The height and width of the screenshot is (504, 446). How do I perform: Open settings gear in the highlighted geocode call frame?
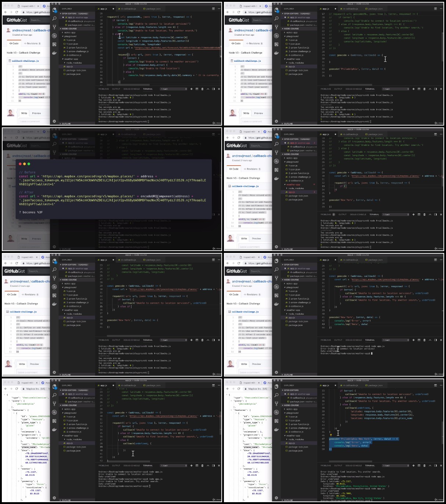[x=276, y=498]
